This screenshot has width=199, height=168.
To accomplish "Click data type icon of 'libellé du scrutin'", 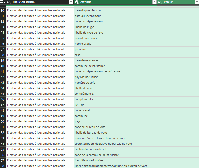I will click(x=9, y=2).
